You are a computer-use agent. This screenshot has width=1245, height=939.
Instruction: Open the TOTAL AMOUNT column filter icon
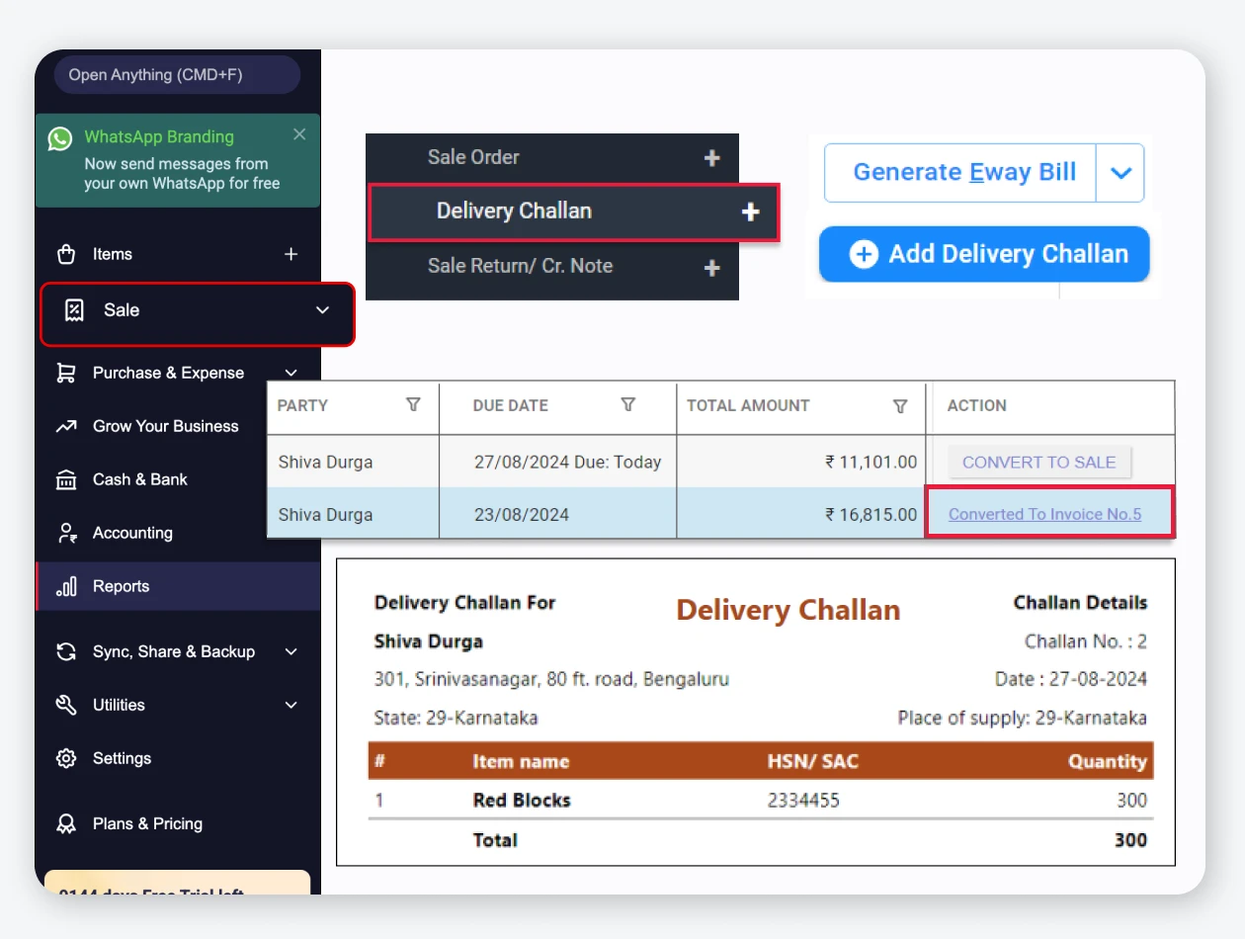tap(900, 405)
